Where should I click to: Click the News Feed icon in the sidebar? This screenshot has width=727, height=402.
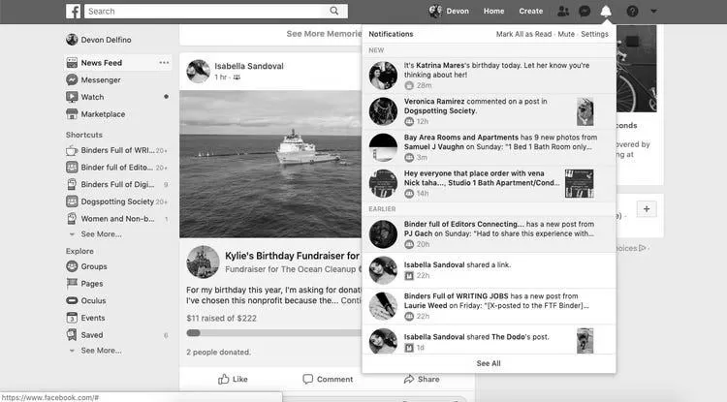pyautogui.click(x=72, y=63)
